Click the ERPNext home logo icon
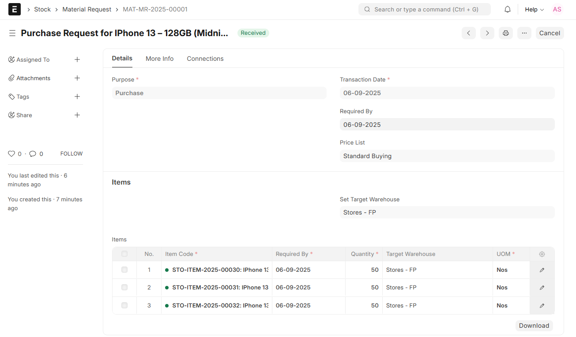 [15, 9]
